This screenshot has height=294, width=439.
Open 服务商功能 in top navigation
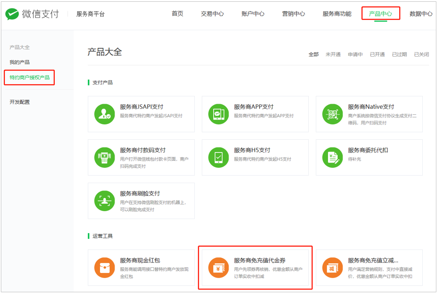(337, 14)
